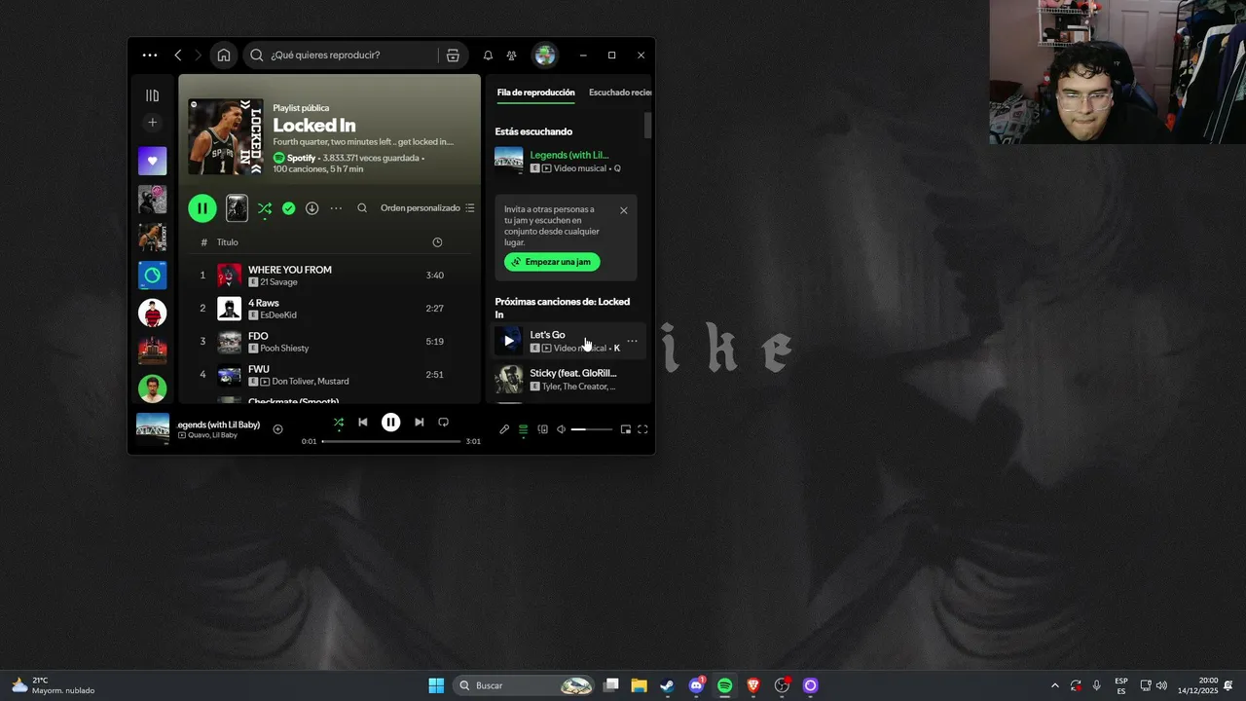Create a new playlist with plus button
The width and height of the screenshot is (1246, 701).
(x=152, y=123)
